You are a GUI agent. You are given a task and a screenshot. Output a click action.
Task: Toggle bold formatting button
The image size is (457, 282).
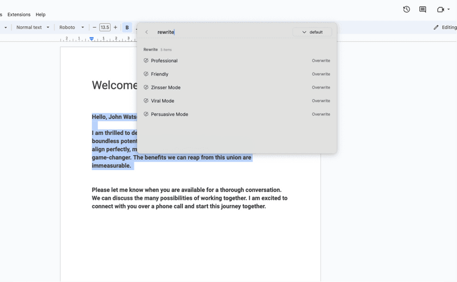tap(127, 27)
